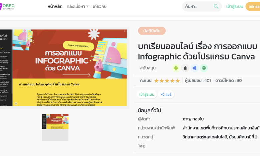Viewport: 260px width, 156px height.
Task: Click the magnifying glass search icon
Action: click(216, 6)
